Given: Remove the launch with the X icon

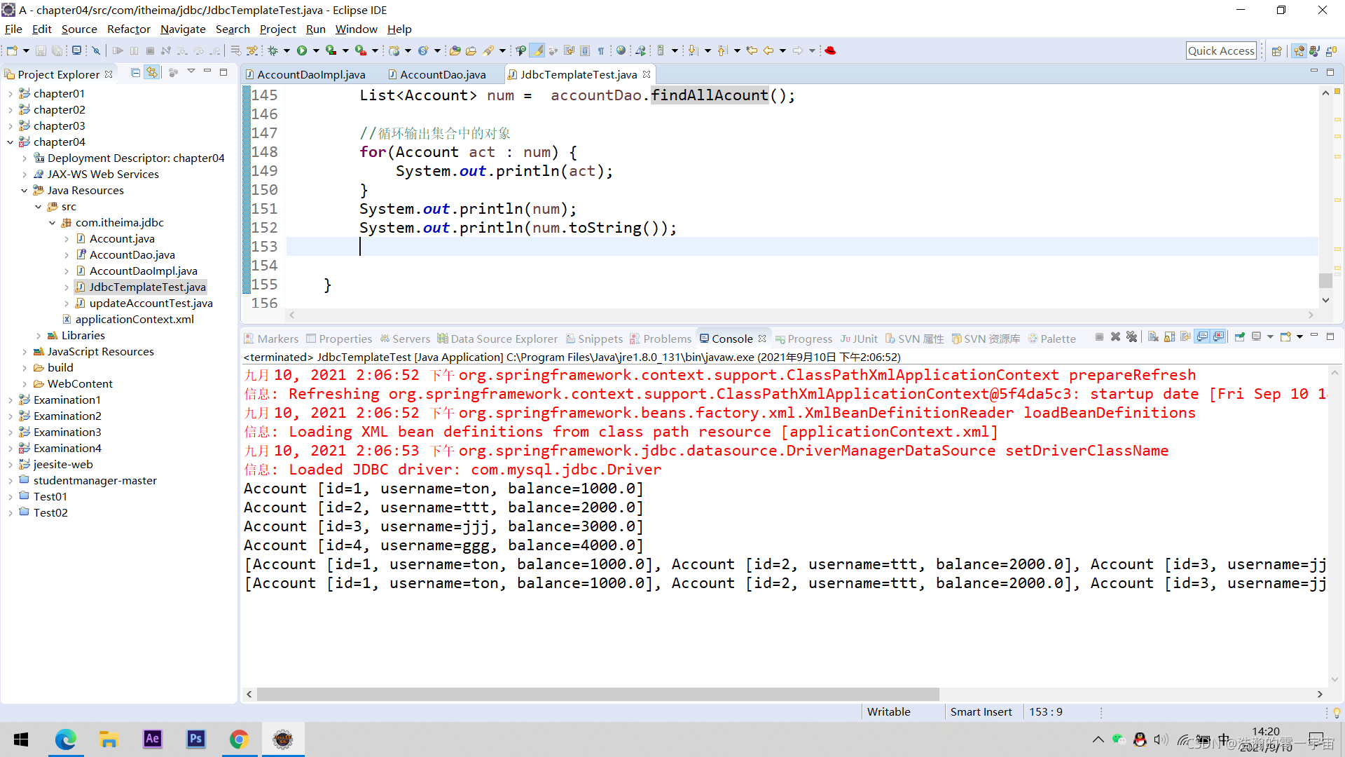Looking at the screenshot, I should pos(1115,337).
